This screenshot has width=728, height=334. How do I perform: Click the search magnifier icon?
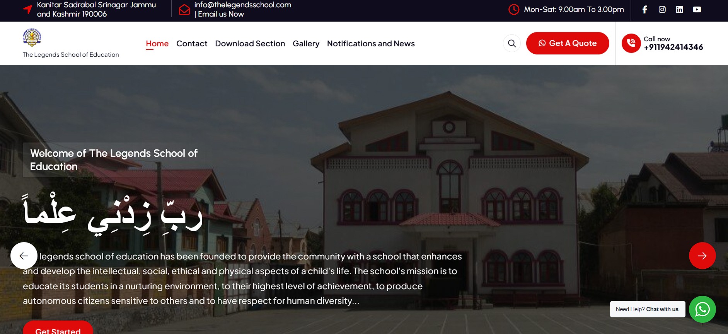coord(512,43)
